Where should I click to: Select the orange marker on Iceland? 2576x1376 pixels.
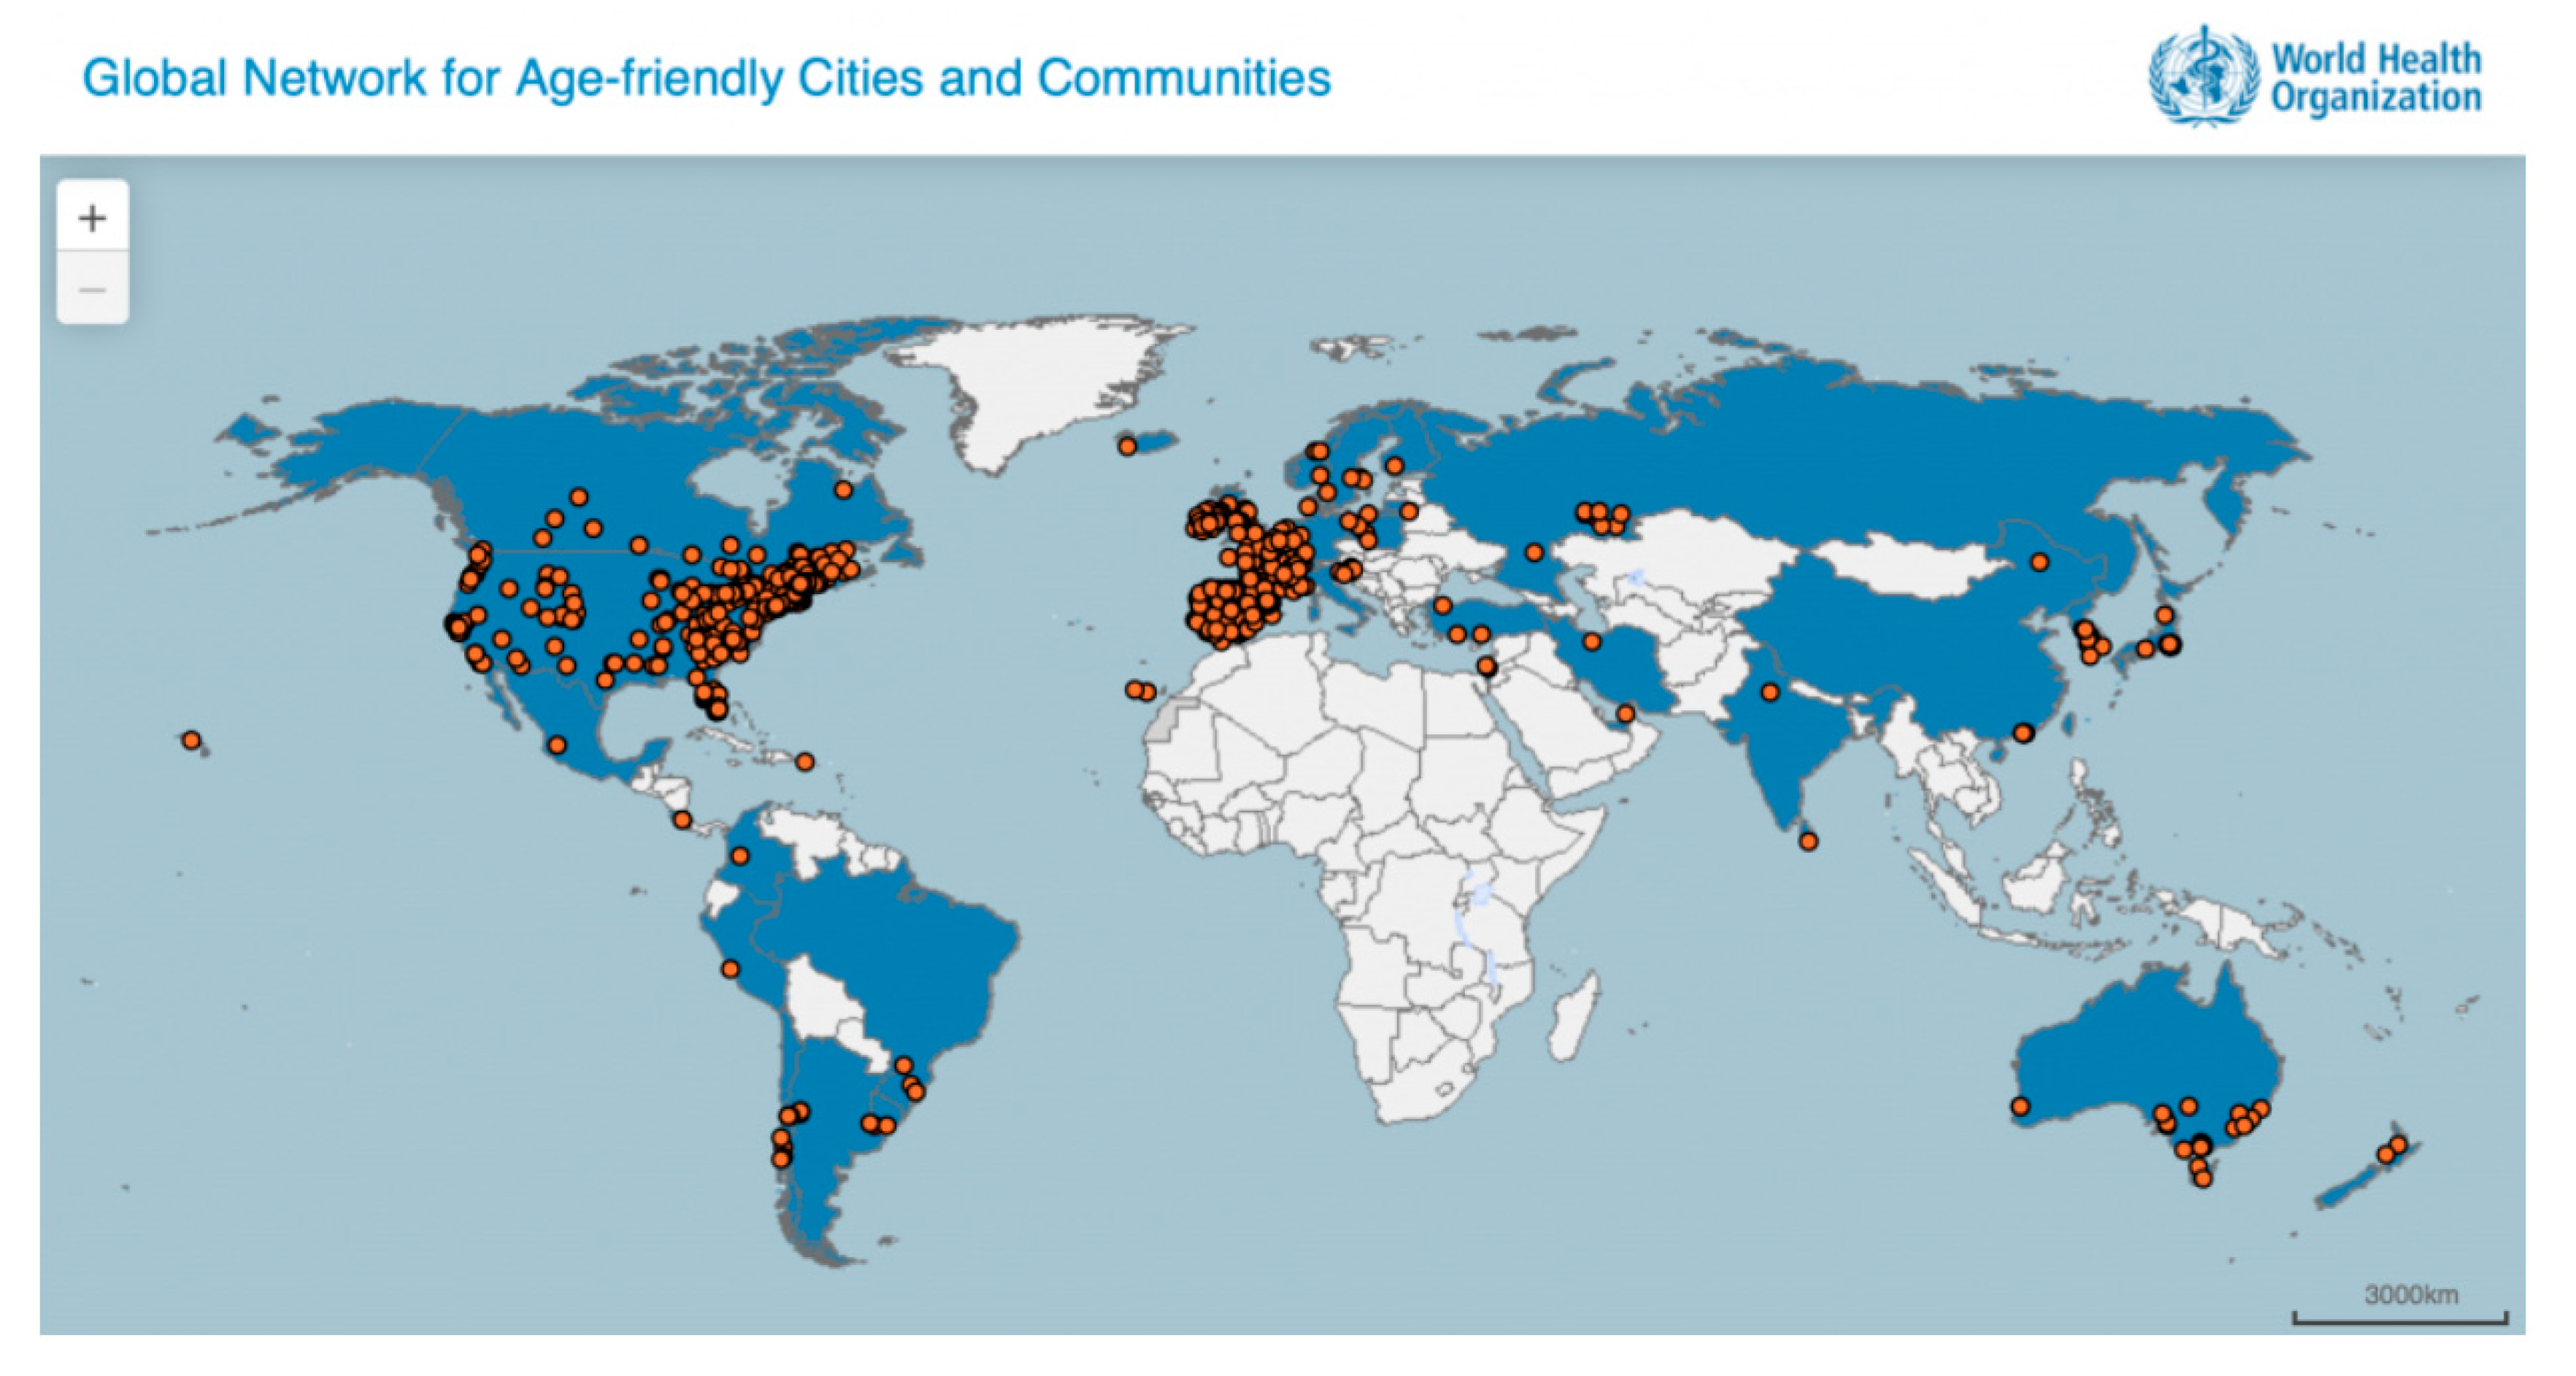(x=1127, y=446)
